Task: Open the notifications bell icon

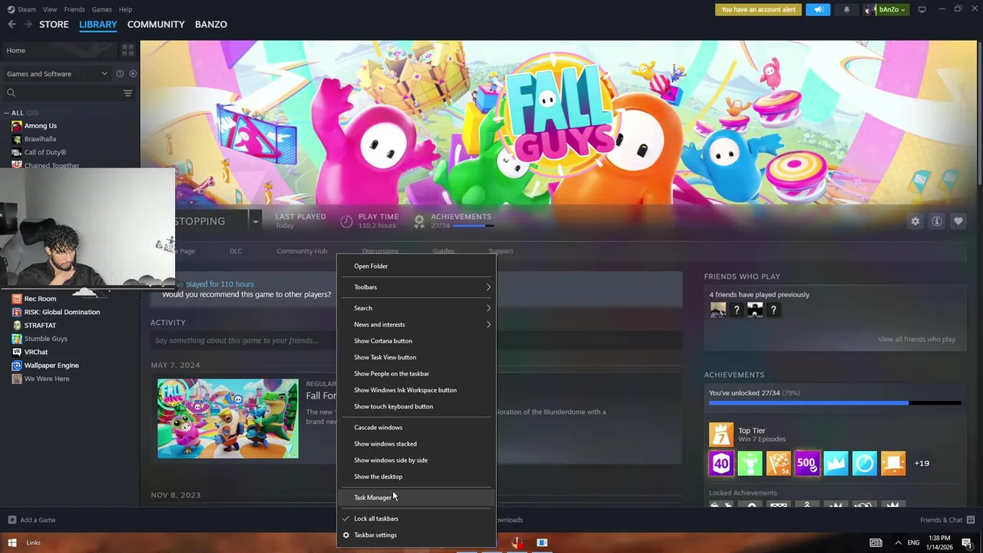Action: click(x=846, y=9)
